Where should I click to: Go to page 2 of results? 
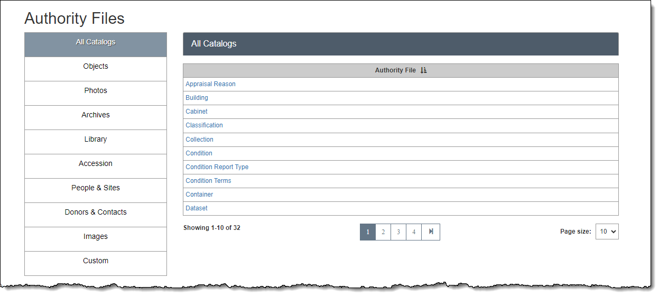pyautogui.click(x=383, y=232)
